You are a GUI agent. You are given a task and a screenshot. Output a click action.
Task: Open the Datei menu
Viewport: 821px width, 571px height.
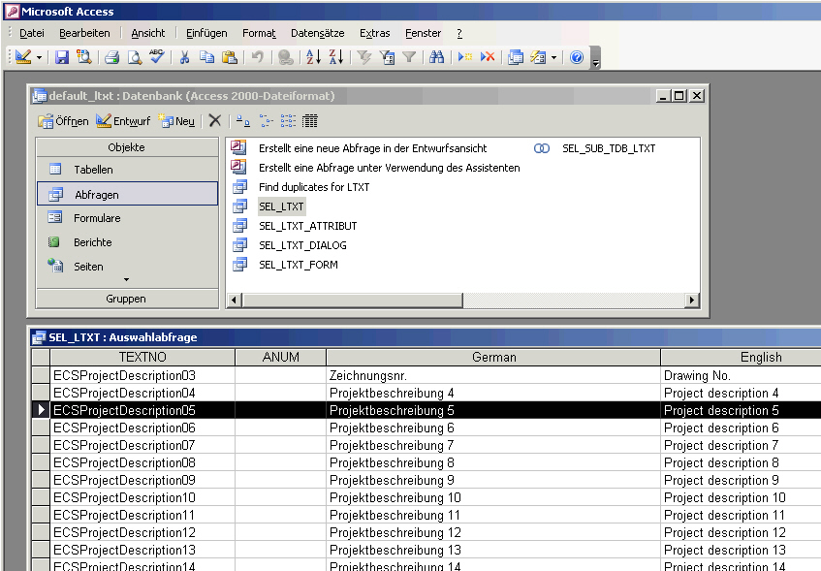pyautogui.click(x=32, y=33)
